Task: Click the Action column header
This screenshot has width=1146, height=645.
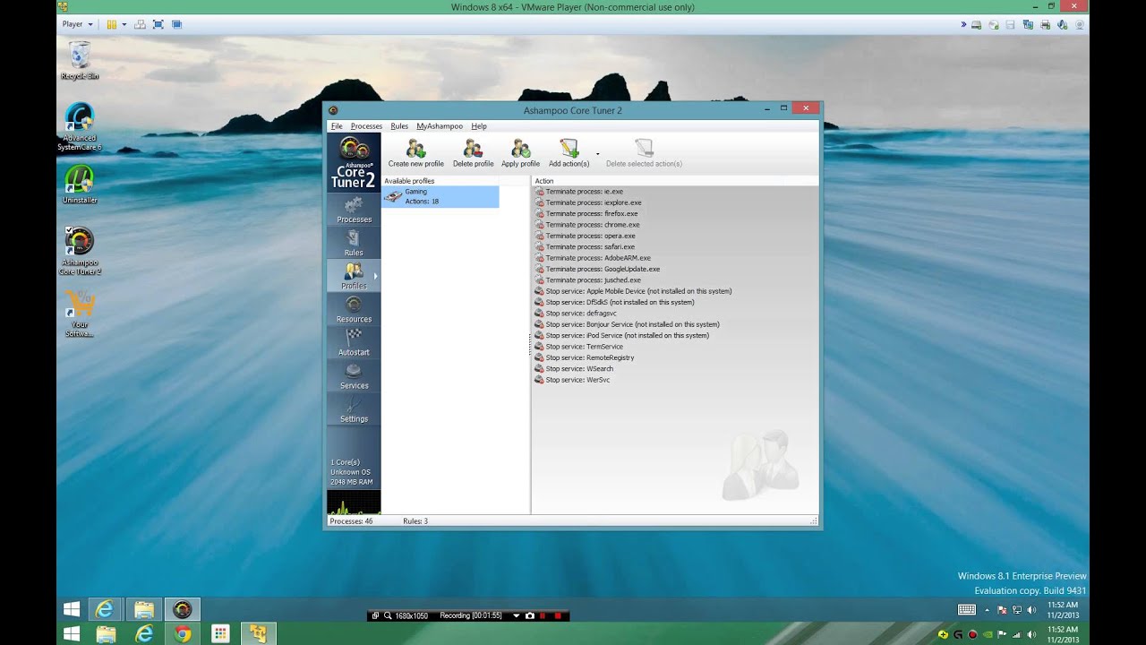Action: coord(675,181)
